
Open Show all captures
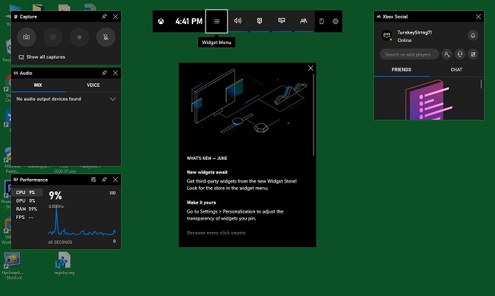tap(42, 57)
